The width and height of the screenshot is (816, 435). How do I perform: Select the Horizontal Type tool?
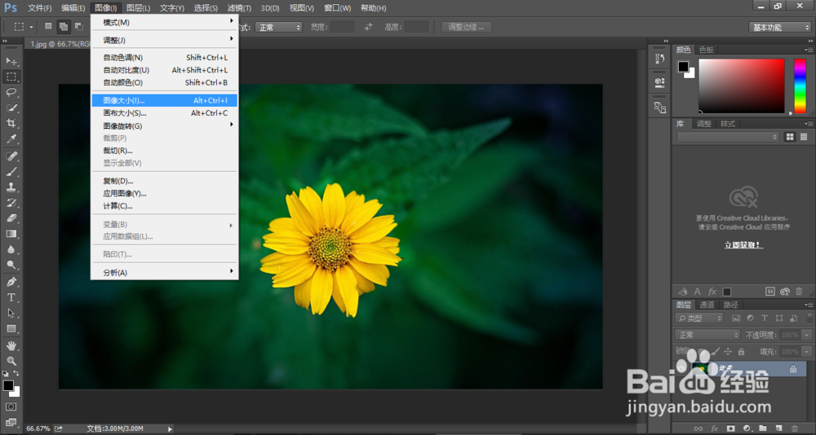[x=11, y=297]
